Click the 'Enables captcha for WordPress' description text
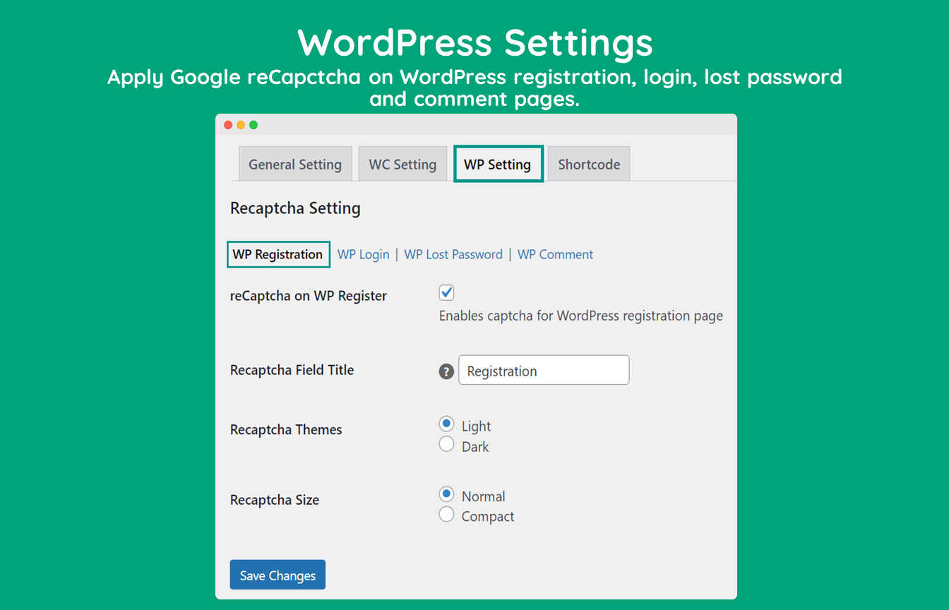The height and width of the screenshot is (610, 949). click(580, 316)
